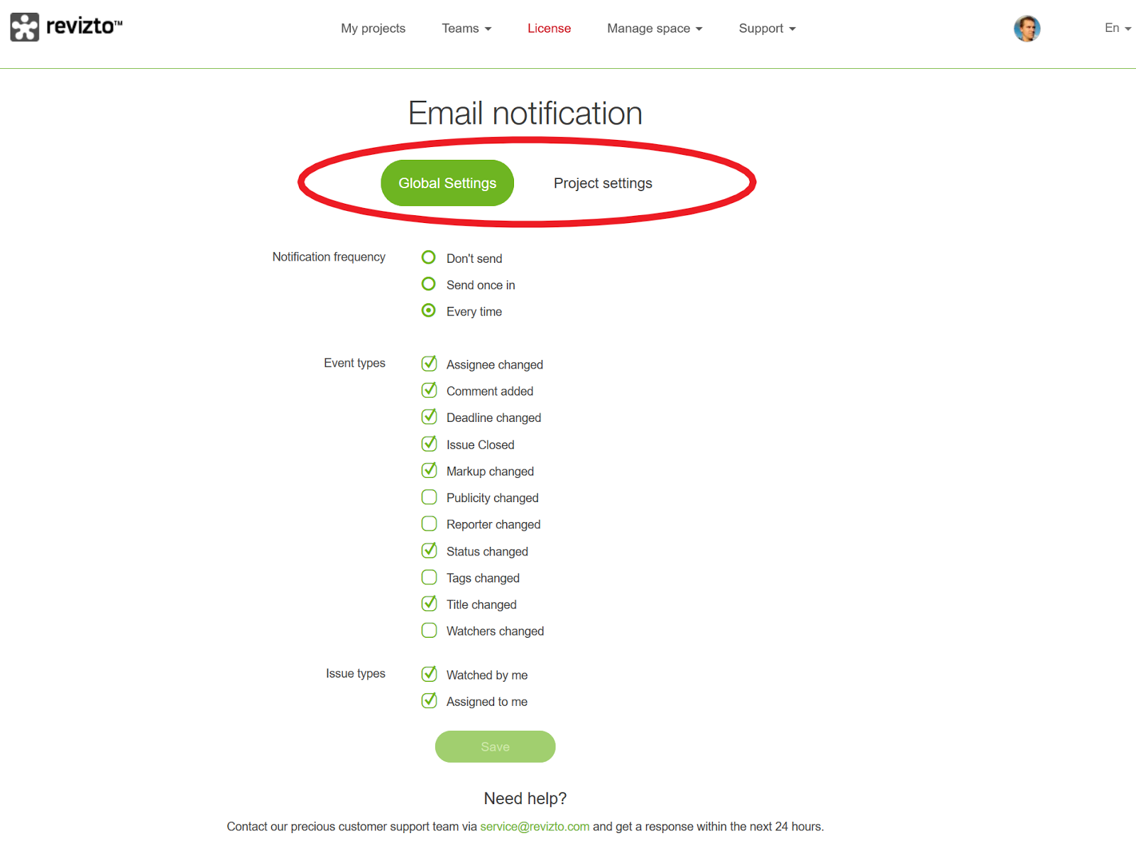Screen dimensions: 1136x853
Task: Uncheck the Assignee changed checkbox
Action: [430, 364]
